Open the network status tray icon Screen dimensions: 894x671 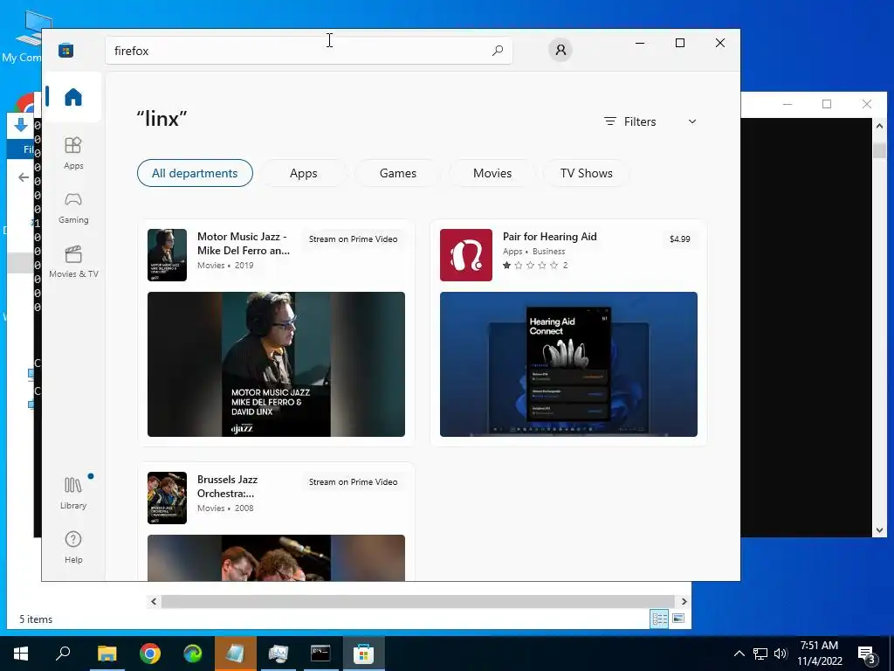760,654
